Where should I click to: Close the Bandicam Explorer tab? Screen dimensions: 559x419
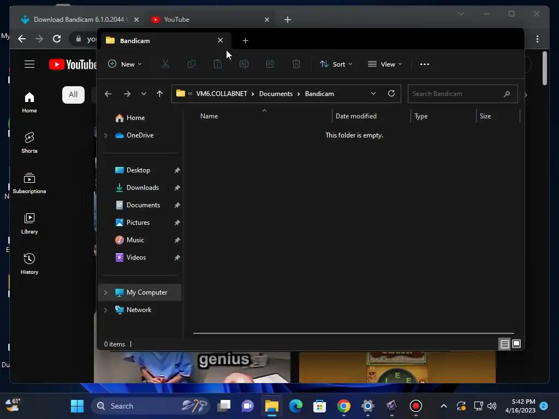tap(221, 40)
